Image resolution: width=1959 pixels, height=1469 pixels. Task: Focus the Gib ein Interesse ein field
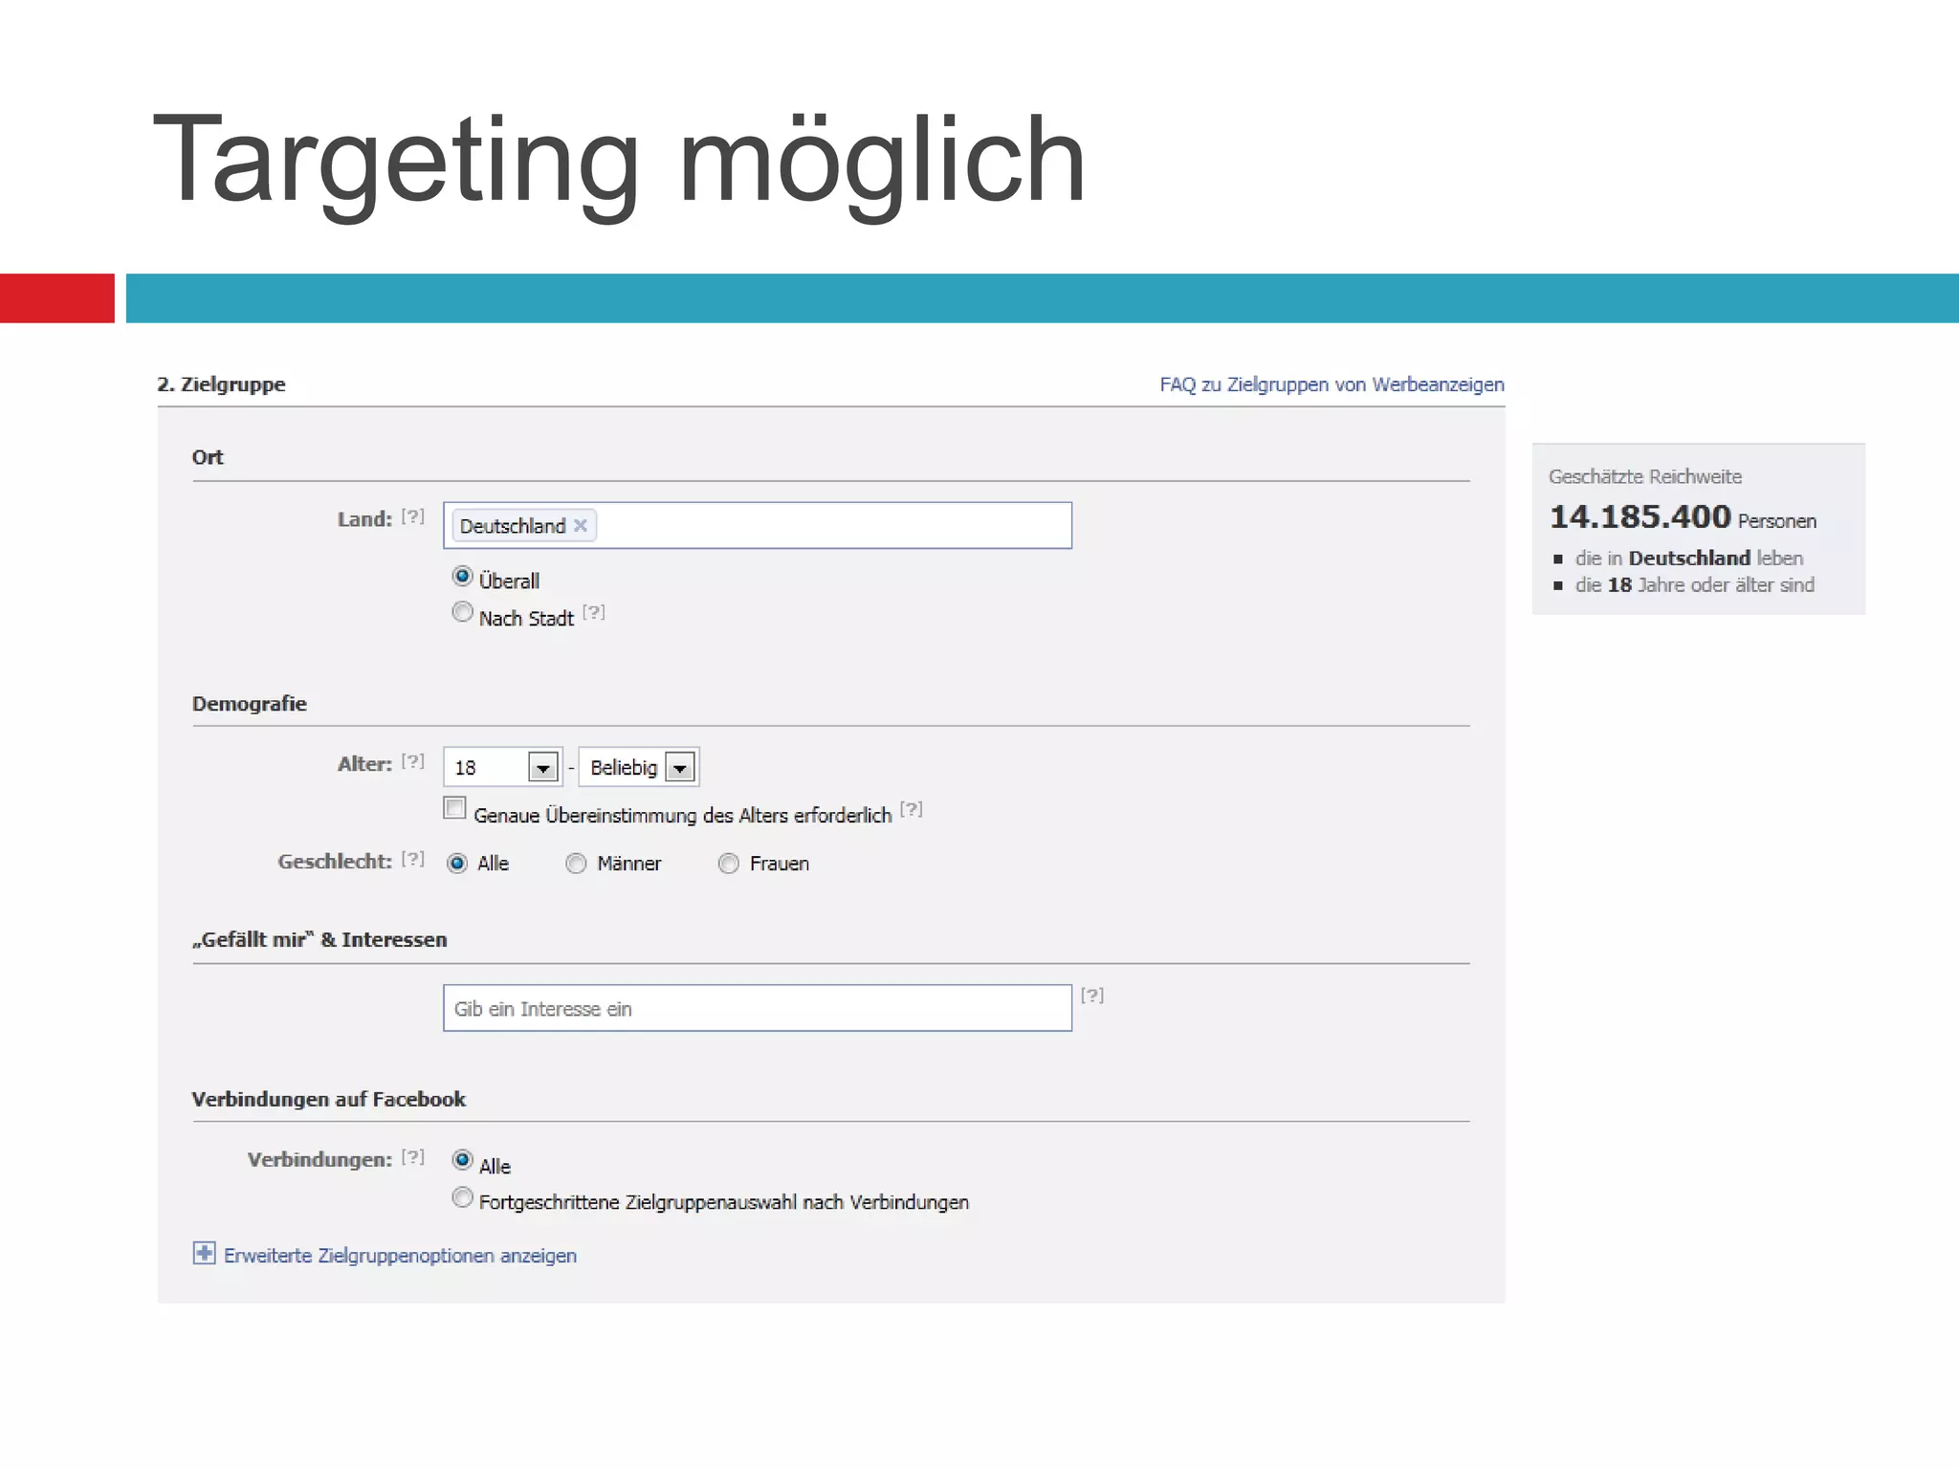click(x=758, y=1008)
